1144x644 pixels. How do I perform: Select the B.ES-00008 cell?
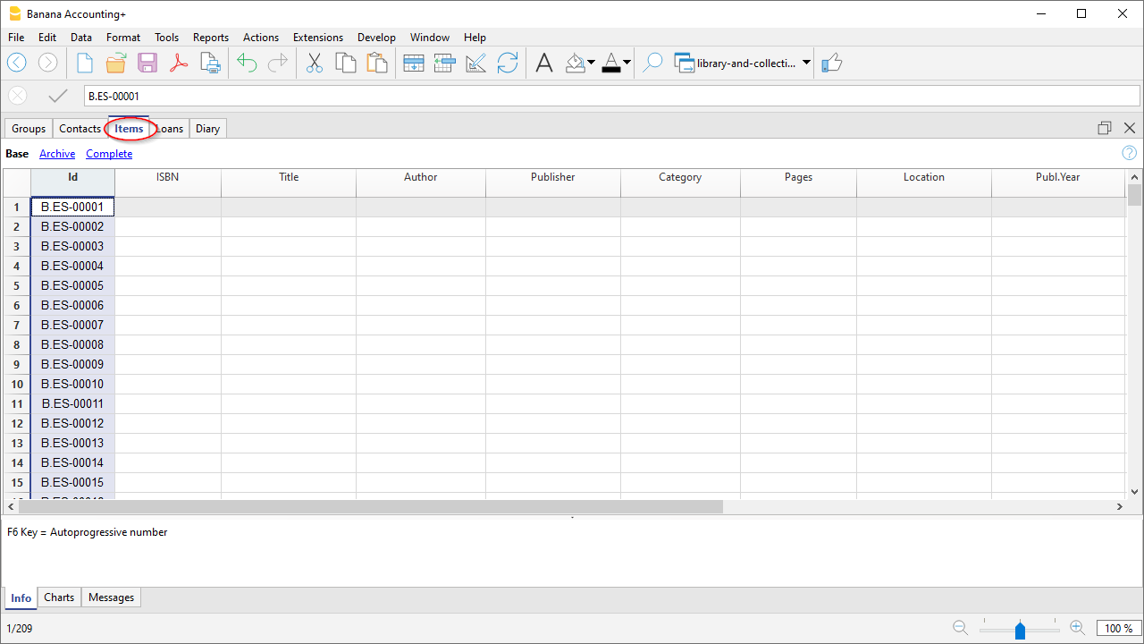click(x=72, y=344)
